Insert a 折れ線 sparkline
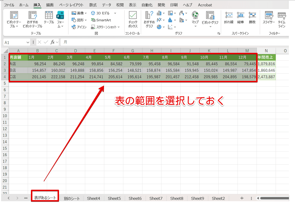Image resolution: width=295 pixels, height=203 pixels. coord(229,18)
